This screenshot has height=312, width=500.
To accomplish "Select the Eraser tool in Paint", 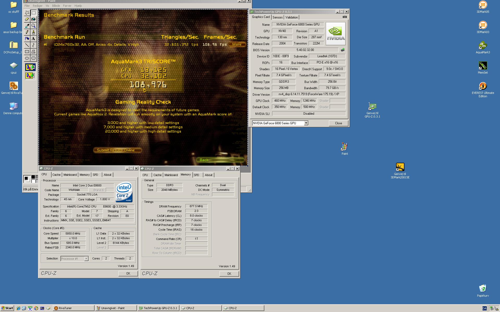I will 27,19.
